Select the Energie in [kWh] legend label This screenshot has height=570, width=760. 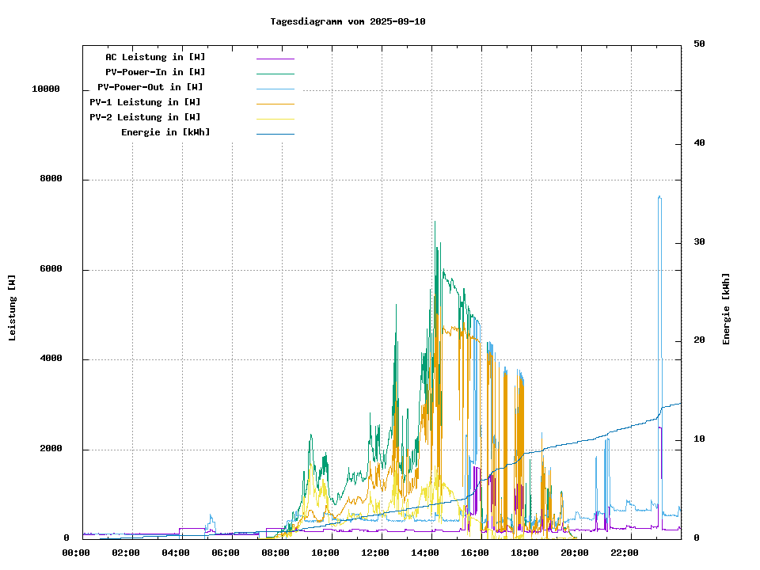pos(165,132)
